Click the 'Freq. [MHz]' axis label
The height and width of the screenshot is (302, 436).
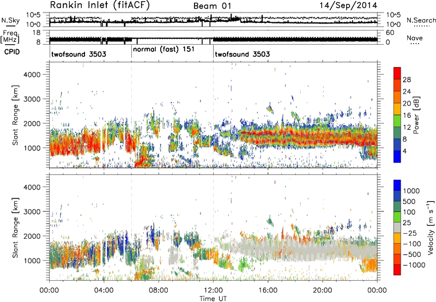tap(10, 37)
